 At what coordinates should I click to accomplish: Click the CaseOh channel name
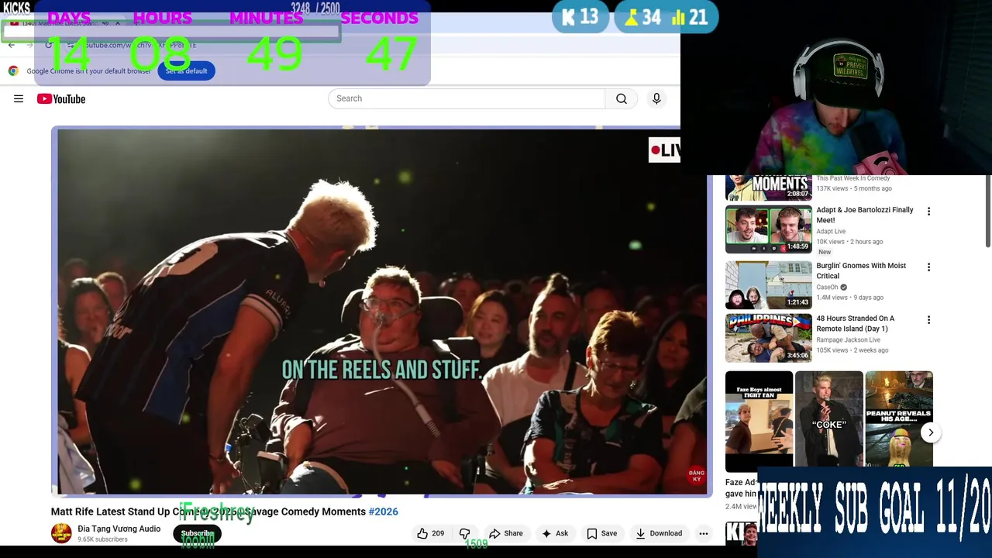pos(827,288)
